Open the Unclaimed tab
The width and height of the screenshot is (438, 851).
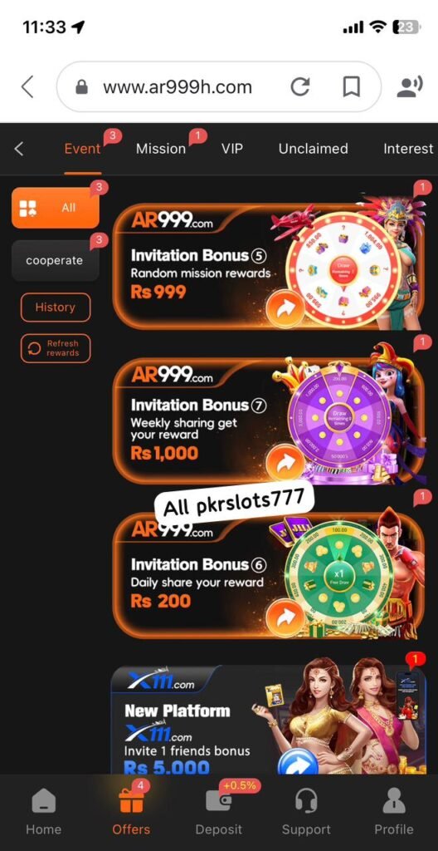coord(314,149)
